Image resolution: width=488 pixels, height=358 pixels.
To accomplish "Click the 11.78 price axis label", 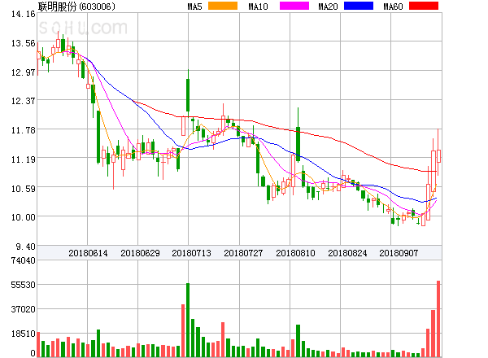I will (24, 130).
